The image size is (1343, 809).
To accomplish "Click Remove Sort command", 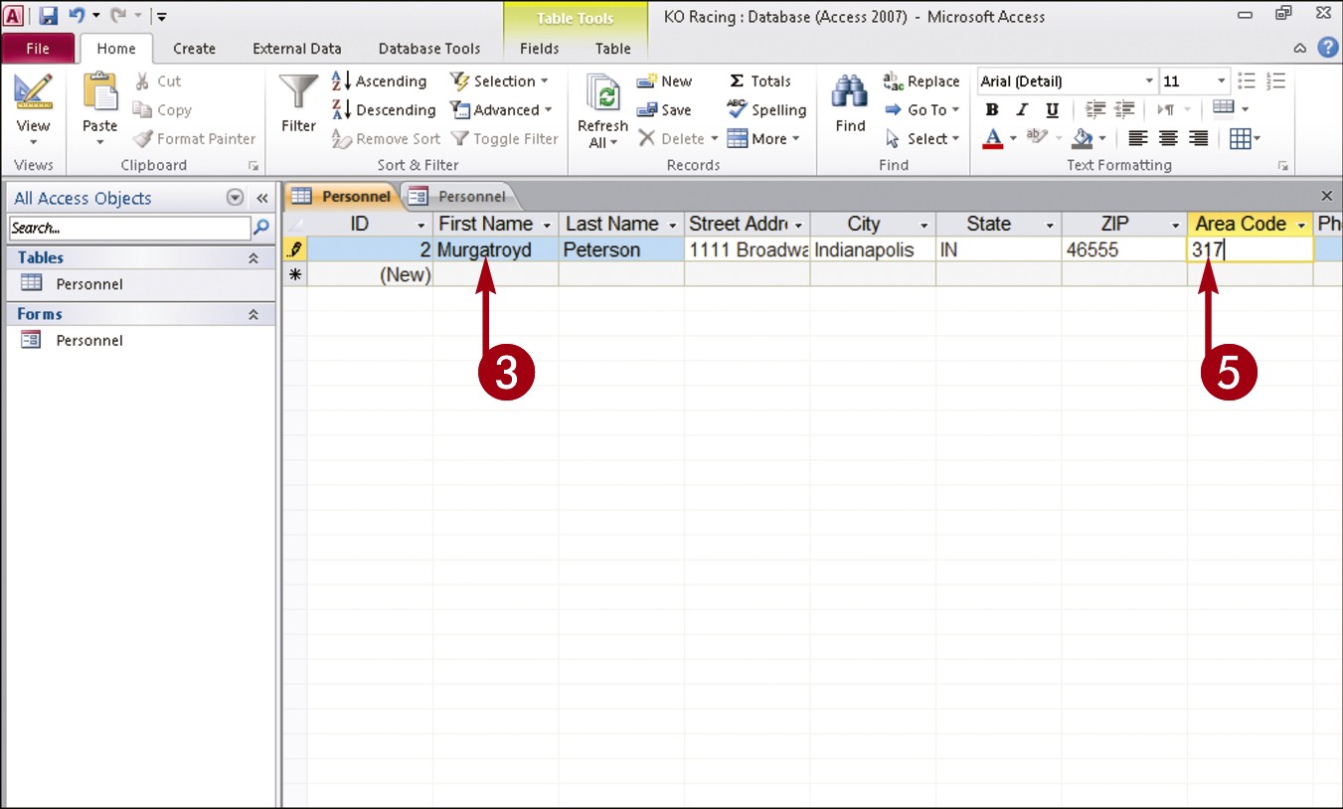I will click(386, 139).
